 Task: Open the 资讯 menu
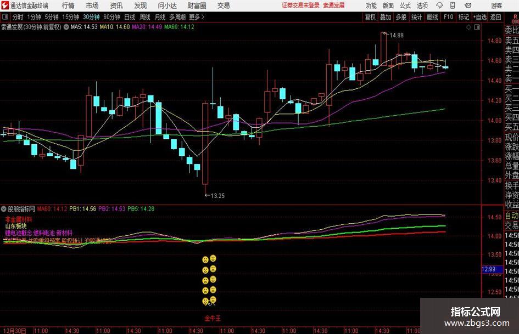(116, 5)
